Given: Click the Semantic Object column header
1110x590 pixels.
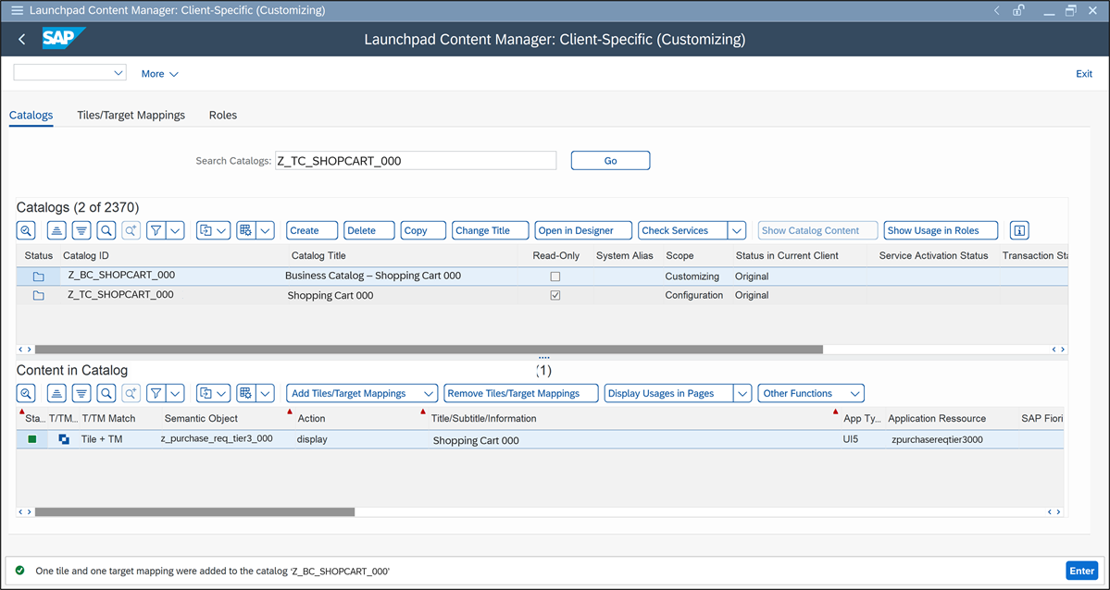Looking at the screenshot, I should pos(201,418).
